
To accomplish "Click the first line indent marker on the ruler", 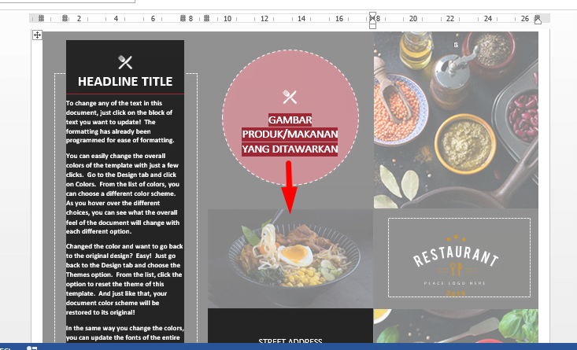I will pyautogui.click(x=372, y=15).
